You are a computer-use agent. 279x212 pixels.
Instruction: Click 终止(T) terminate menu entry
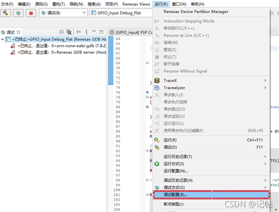click(211, 57)
